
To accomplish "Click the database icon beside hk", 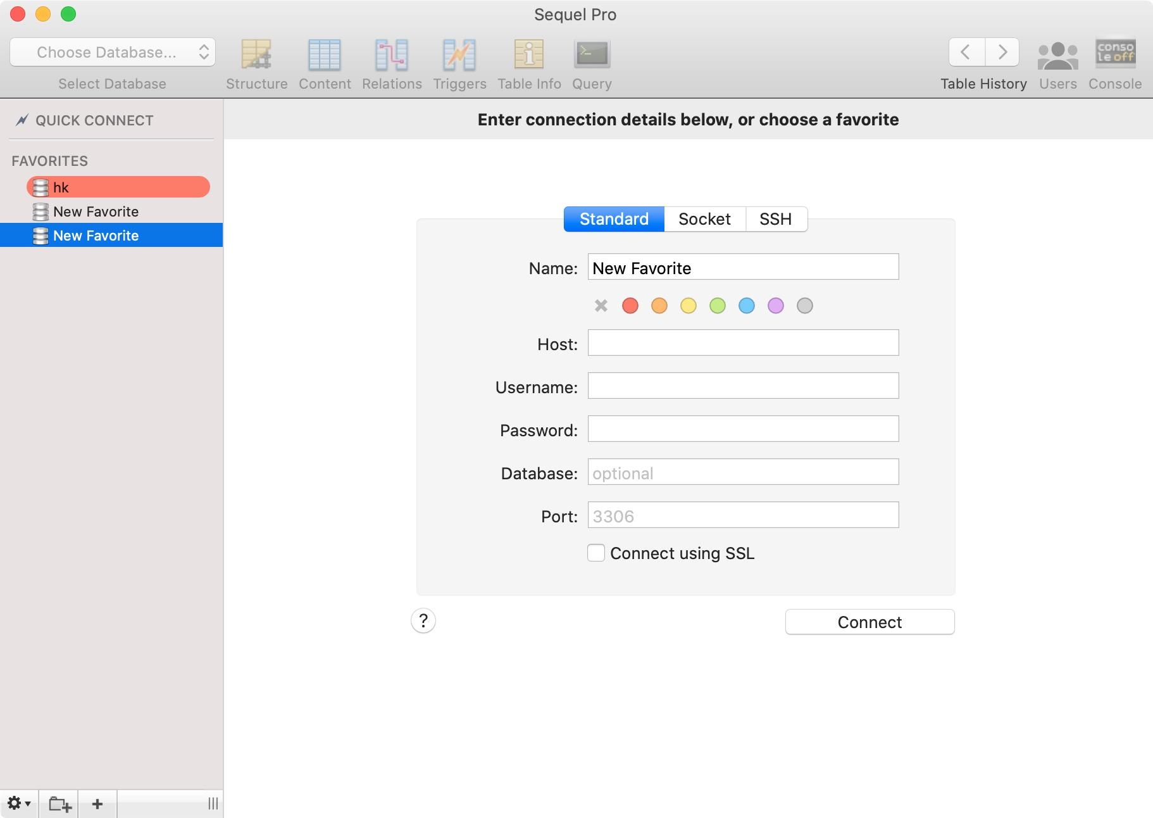I will tap(41, 187).
